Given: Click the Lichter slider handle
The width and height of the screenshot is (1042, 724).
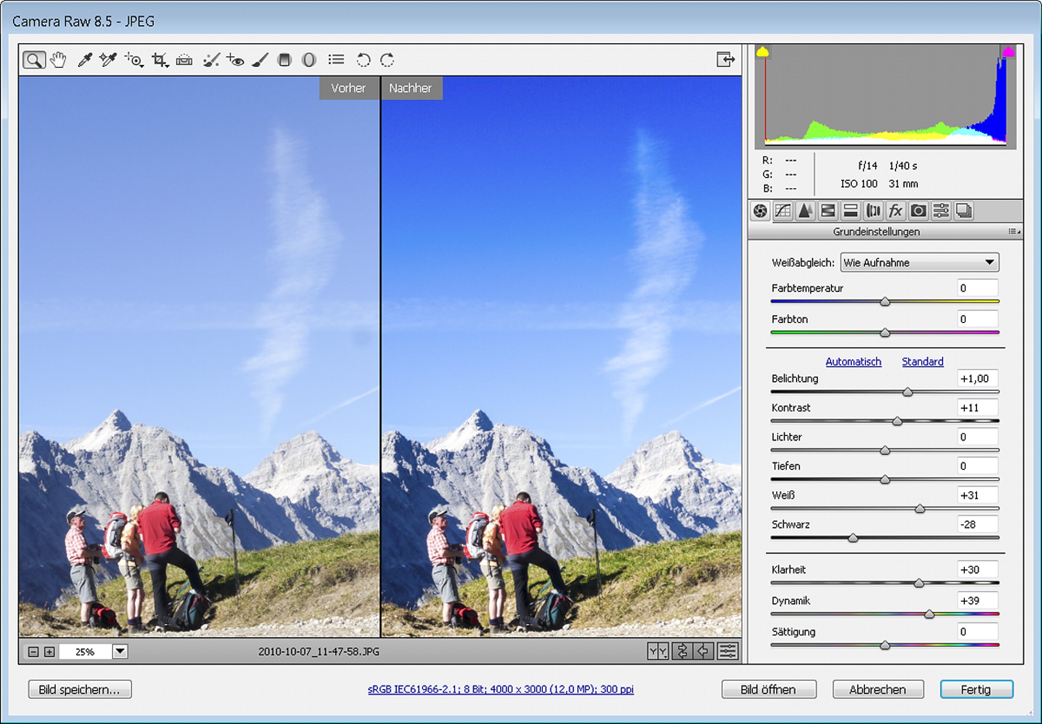Looking at the screenshot, I should (x=885, y=450).
